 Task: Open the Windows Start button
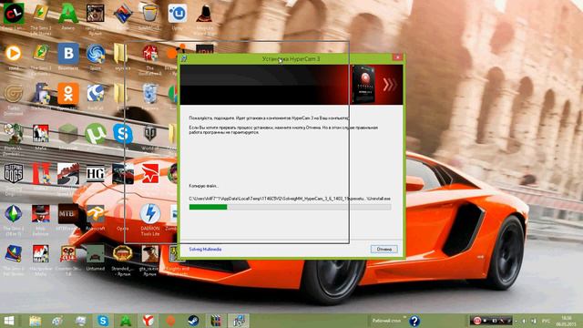(x=9, y=321)
